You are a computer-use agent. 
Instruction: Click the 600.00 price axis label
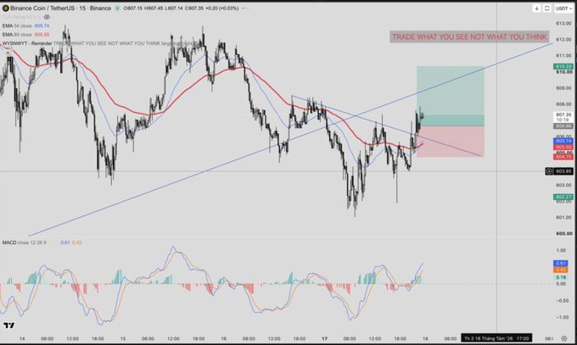[x=563, y=234]
